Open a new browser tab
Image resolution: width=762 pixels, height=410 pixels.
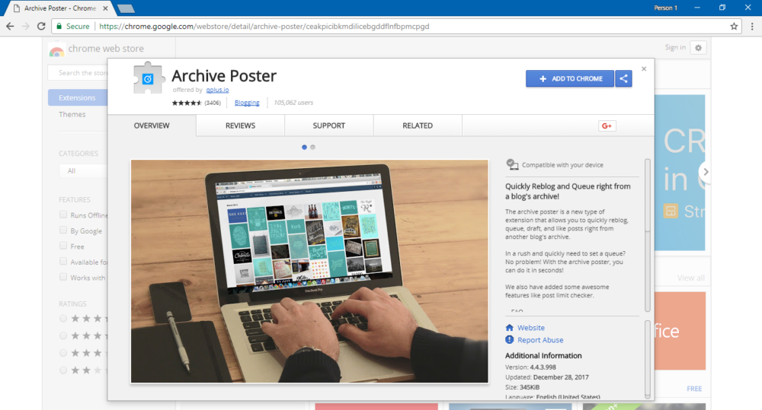point(126,8)
